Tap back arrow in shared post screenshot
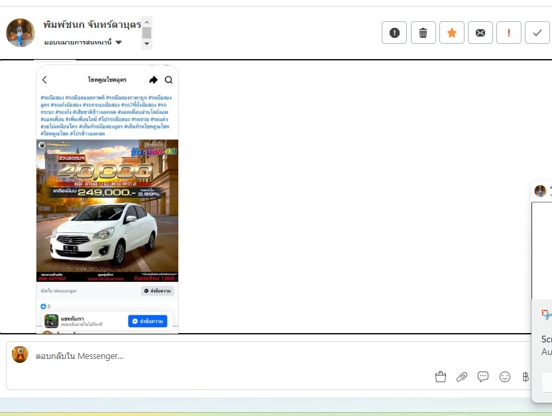The height and width of the screenshot is (416, 552). (x=44, y=80)
